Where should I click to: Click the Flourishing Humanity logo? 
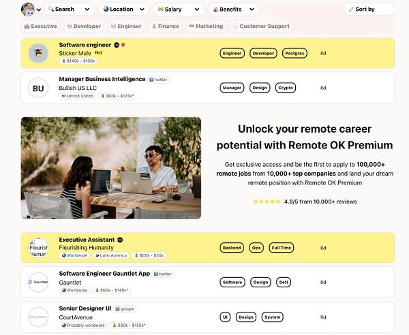[38, 247]
